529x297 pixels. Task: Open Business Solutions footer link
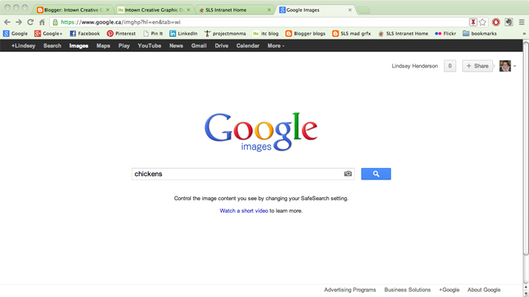(407, 290)
